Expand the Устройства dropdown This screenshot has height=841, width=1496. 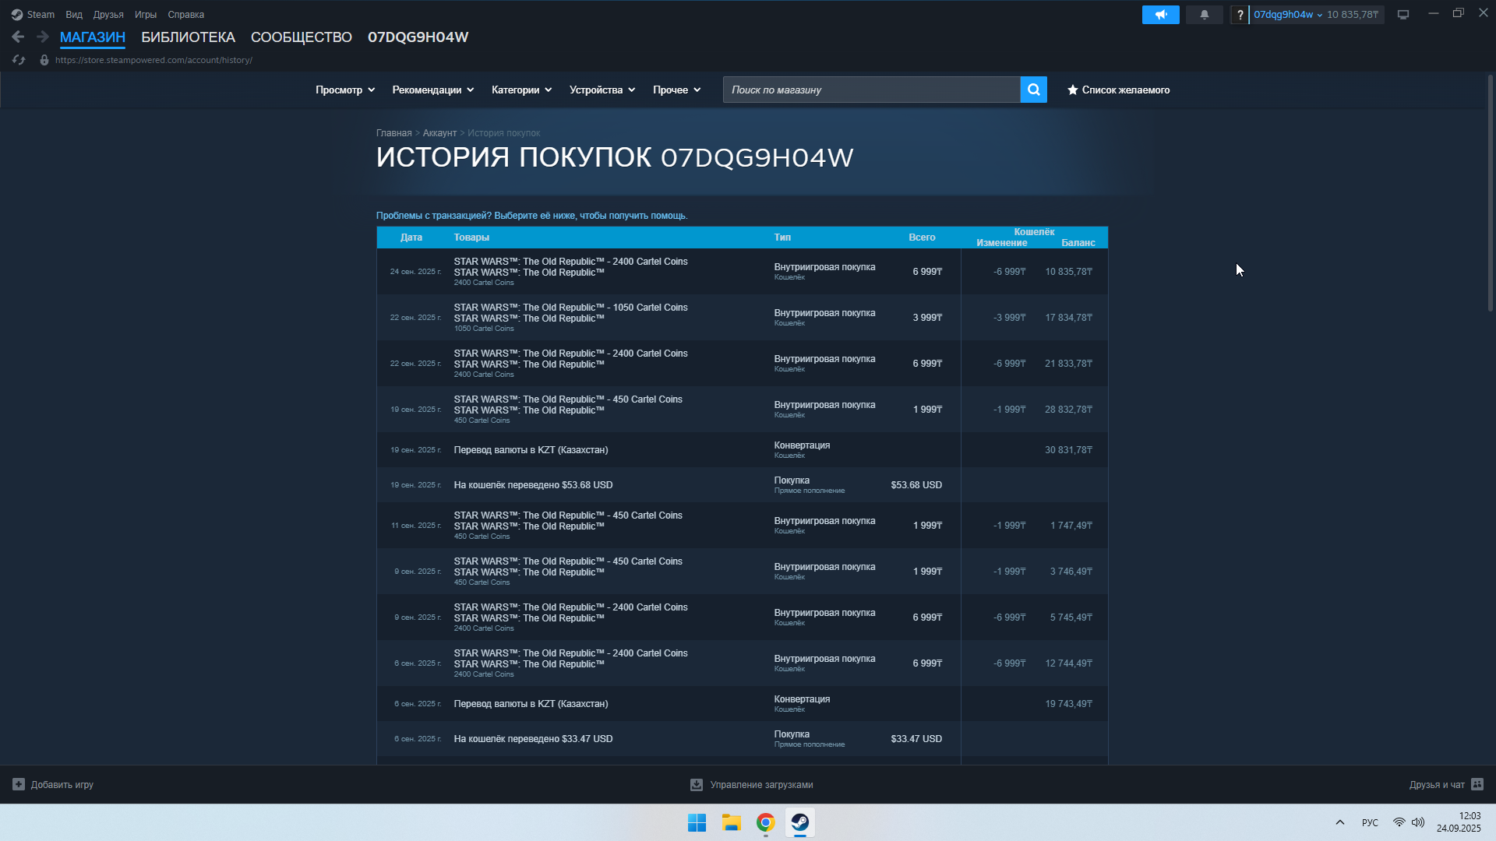(x=602, y=90)
